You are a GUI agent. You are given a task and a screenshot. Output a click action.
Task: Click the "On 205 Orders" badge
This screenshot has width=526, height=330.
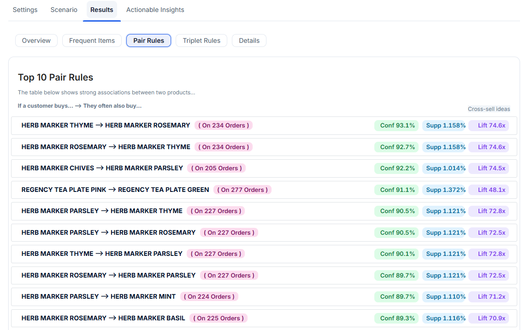pos(217,168)
